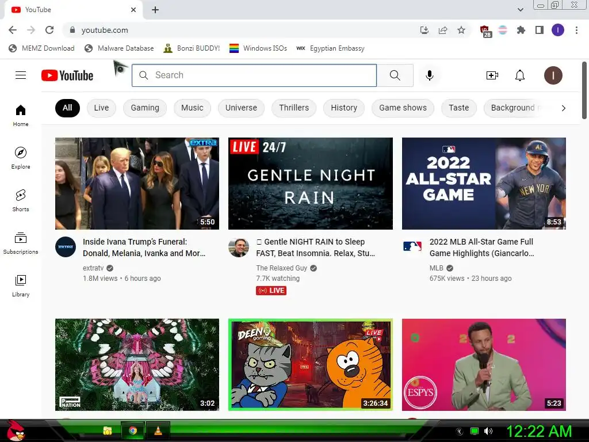Open the Windows ISOs bookmark
This screenshot has height=442, width=589.
258,48
